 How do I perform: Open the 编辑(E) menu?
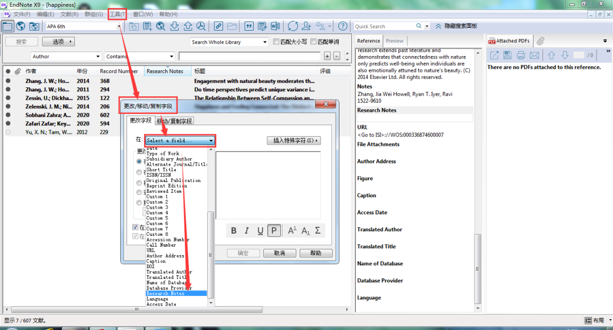point(45,14)
